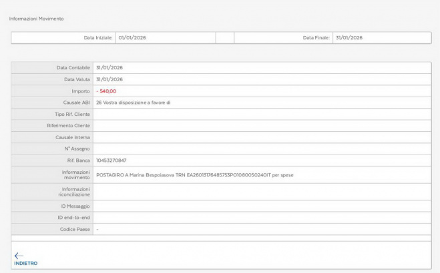Click the POSTAGIRO movement description text
440x273 pixels.
[x=195, y=175]
